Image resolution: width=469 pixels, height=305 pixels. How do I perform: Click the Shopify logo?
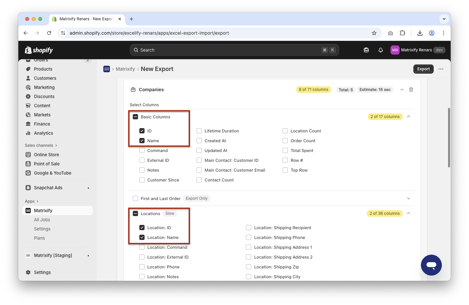(39, 50)
